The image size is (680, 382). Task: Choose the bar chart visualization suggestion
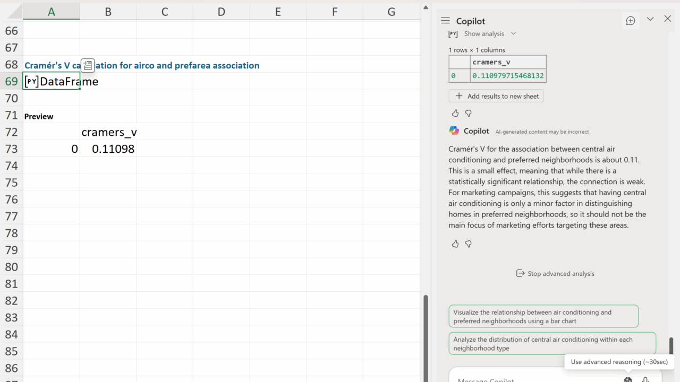(x=543, y=316)
